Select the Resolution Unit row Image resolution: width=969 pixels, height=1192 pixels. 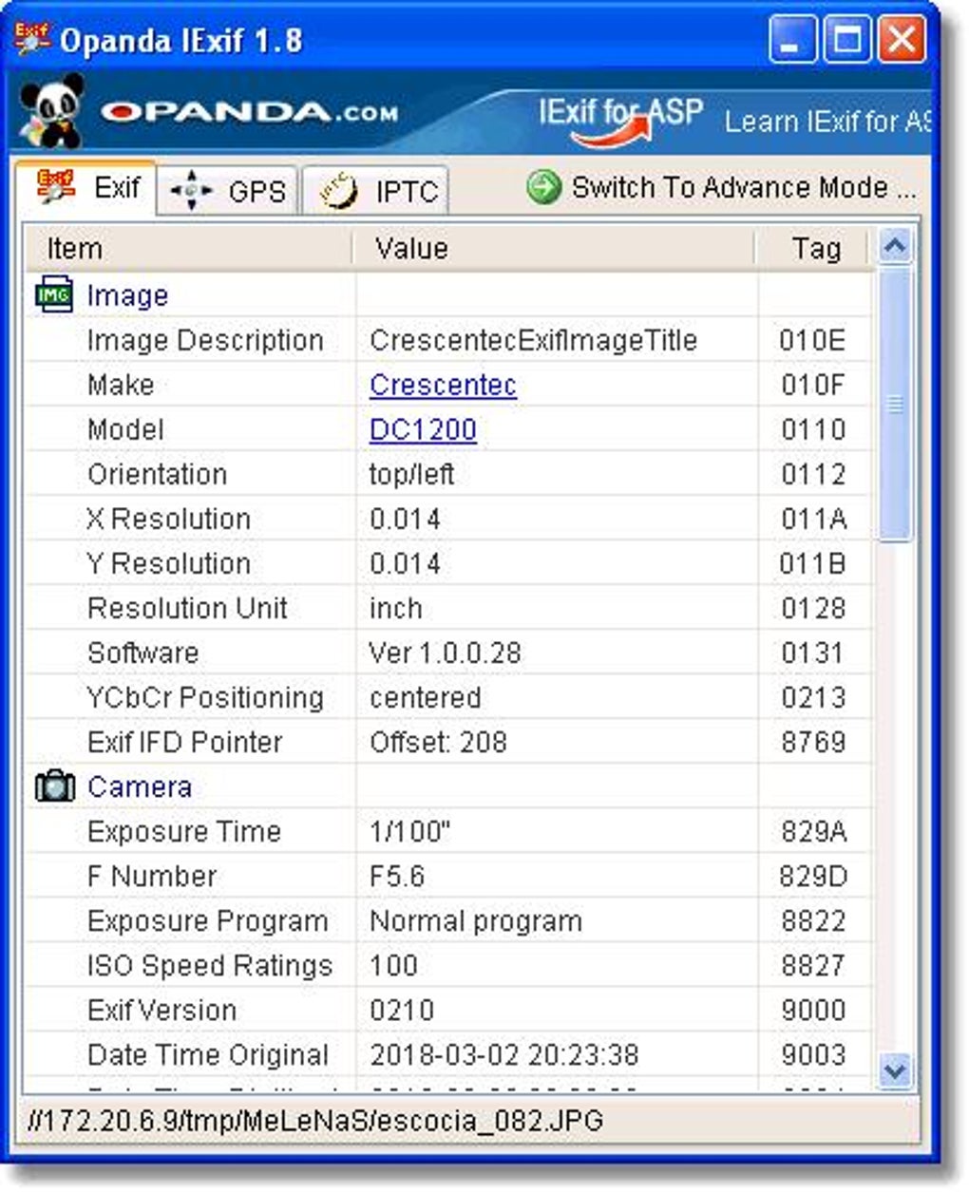click(x=447, y=608)
